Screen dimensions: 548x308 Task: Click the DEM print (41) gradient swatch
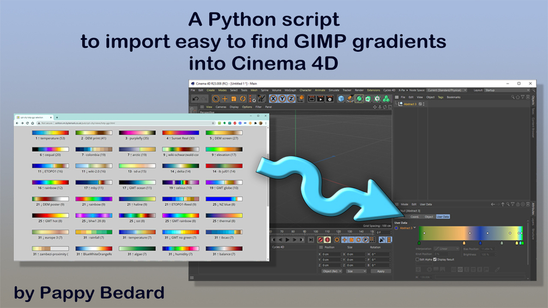click(94, 132)
